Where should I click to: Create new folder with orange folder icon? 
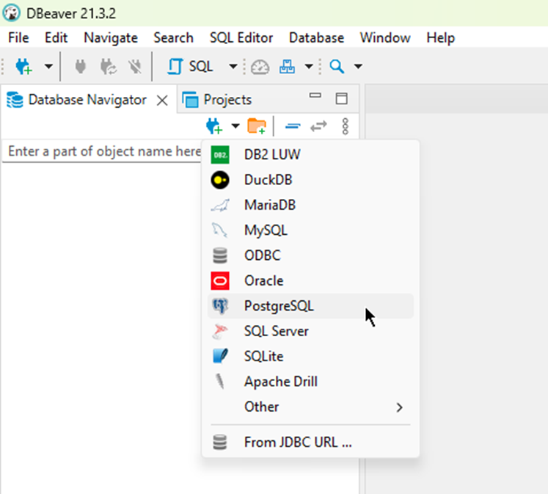pyautogui.click(x=257, y=126)
